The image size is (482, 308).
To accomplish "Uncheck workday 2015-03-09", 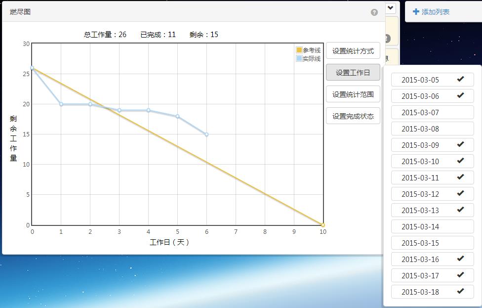I will [x=432, y=145].
